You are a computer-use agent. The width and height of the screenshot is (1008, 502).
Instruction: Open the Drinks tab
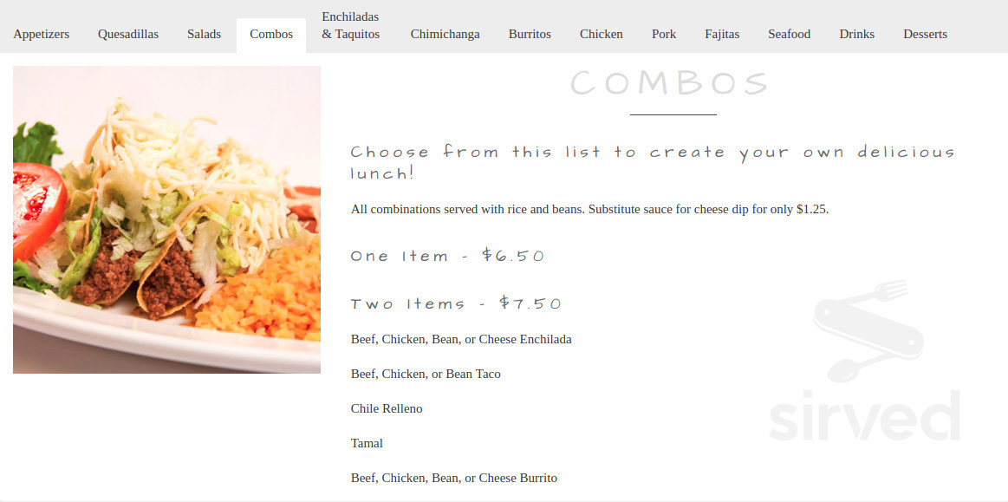[x=856, y=35]
